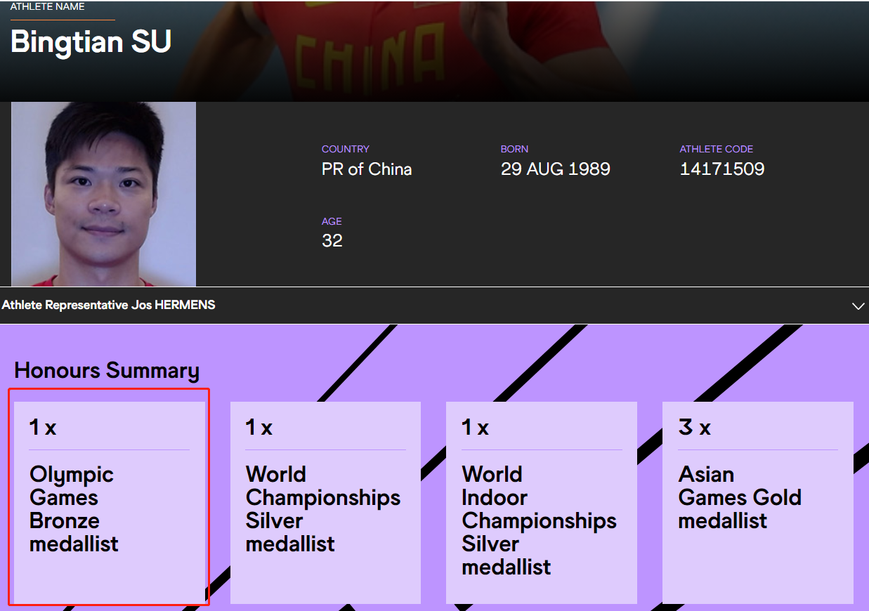Click the BORN field label
The image size is (869, 611).
coord(514,149)
